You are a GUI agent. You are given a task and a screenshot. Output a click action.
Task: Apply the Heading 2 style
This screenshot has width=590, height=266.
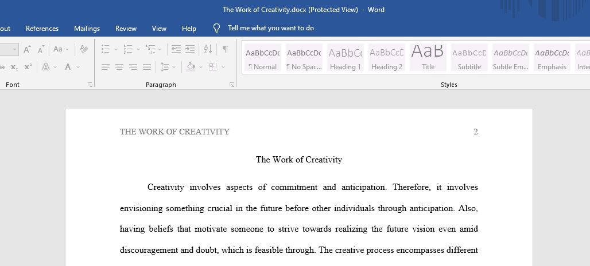(387, 57)
